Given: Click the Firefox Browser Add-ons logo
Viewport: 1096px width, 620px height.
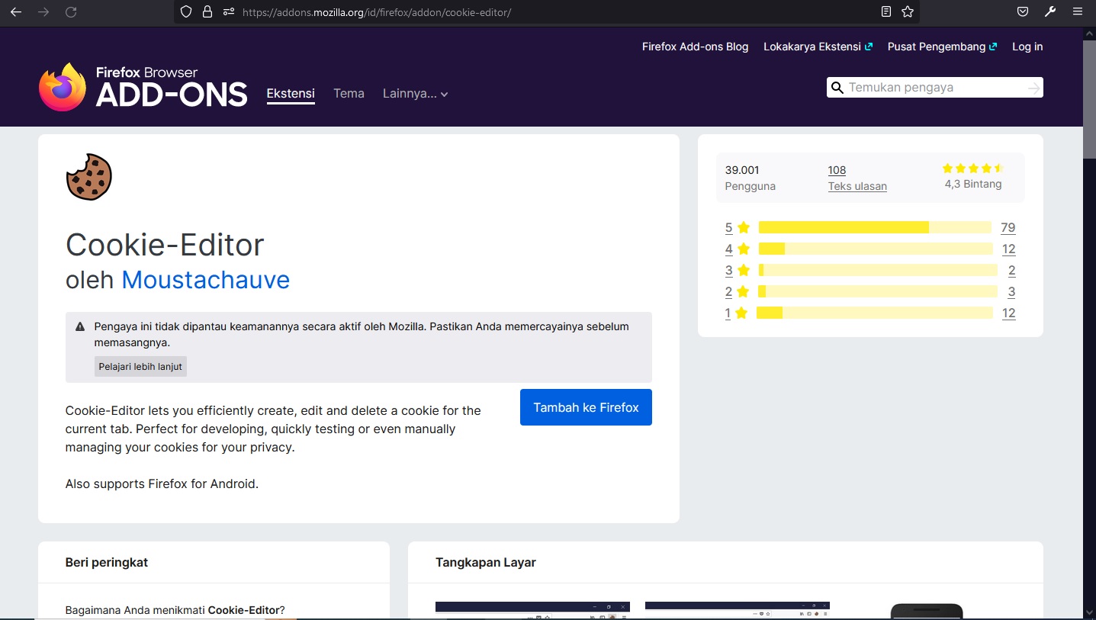Looking at the screenshot, I should point(143,87).
